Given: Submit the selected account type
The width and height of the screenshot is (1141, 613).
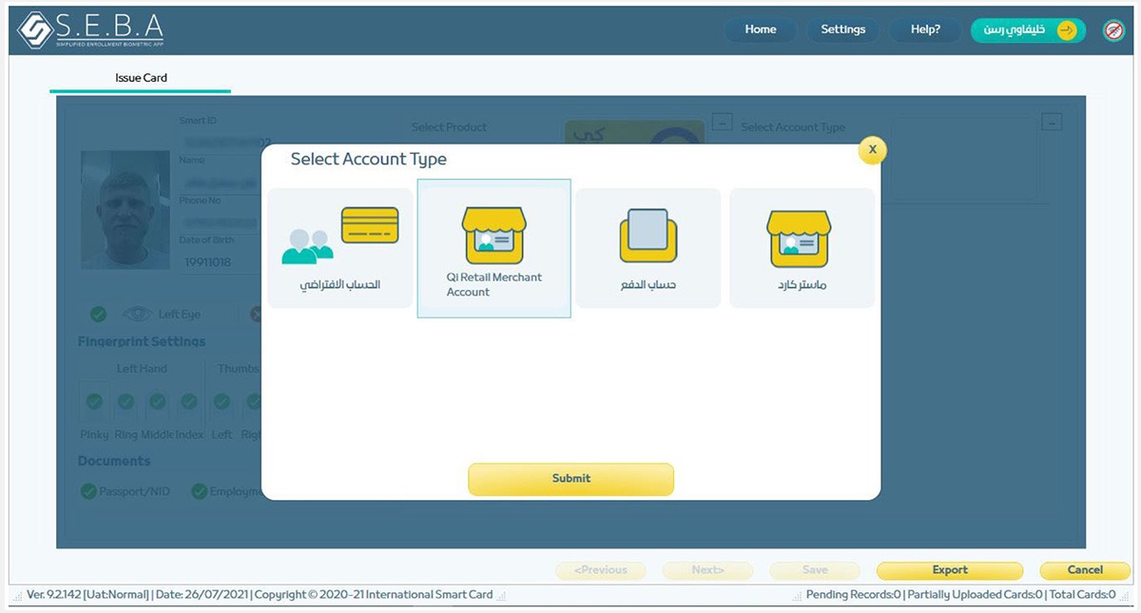Looking at the screenshot, I should point(570,479).
